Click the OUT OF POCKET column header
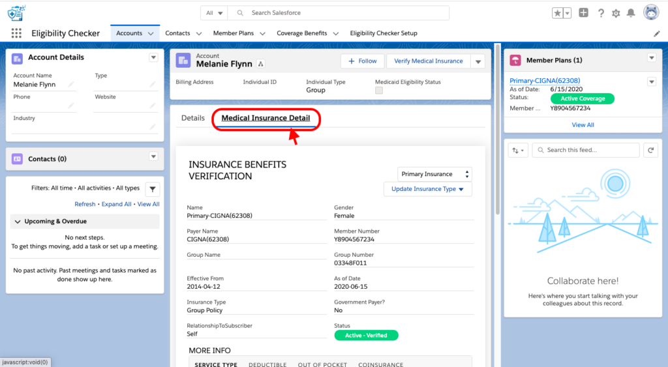The height and width of the screenshot is (367, 668). pyautogui.click(x=322, y=364)
